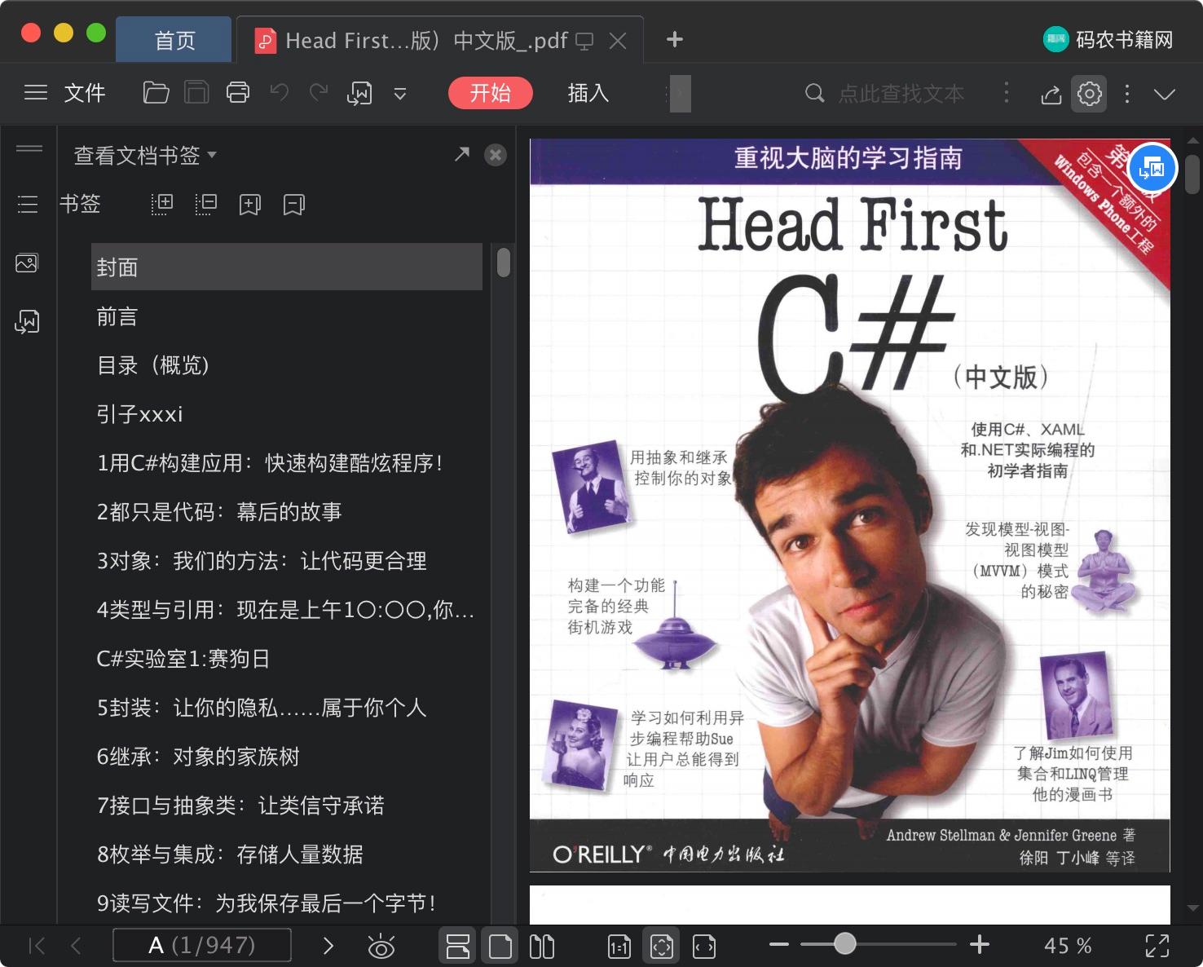Click the zoom slider handle
Screen dimensions: 1203x967
(845, 944)
